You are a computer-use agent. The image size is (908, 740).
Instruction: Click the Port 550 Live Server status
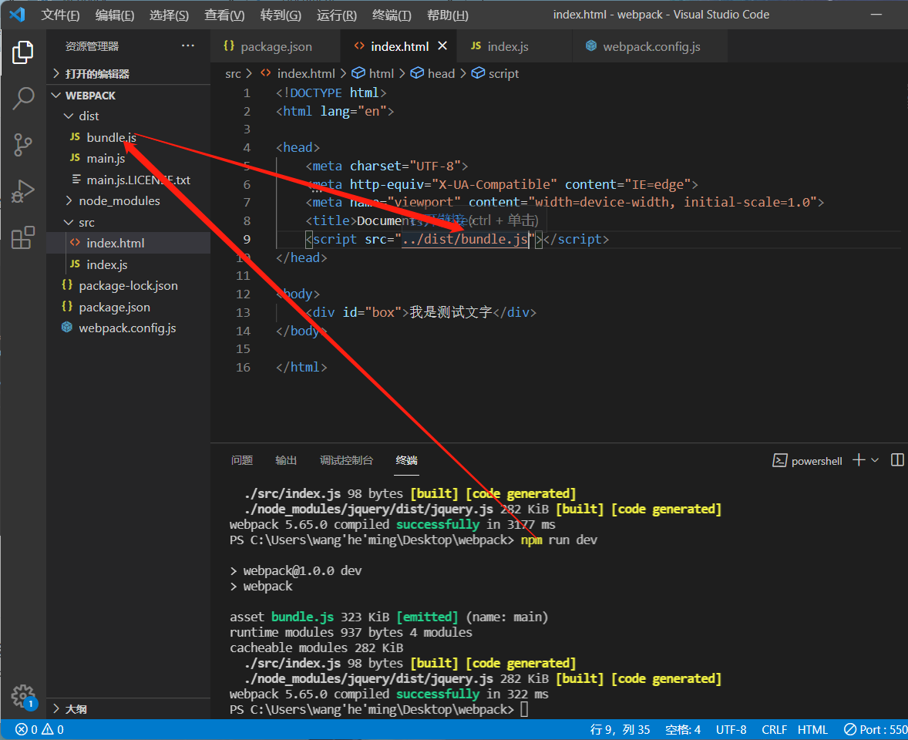pos(876,729)
